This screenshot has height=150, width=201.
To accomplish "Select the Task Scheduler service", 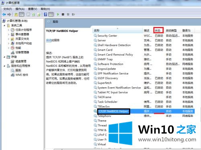I will (x=144, y=102).
